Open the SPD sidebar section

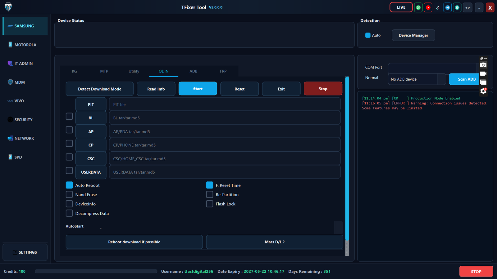click(25, 157)
